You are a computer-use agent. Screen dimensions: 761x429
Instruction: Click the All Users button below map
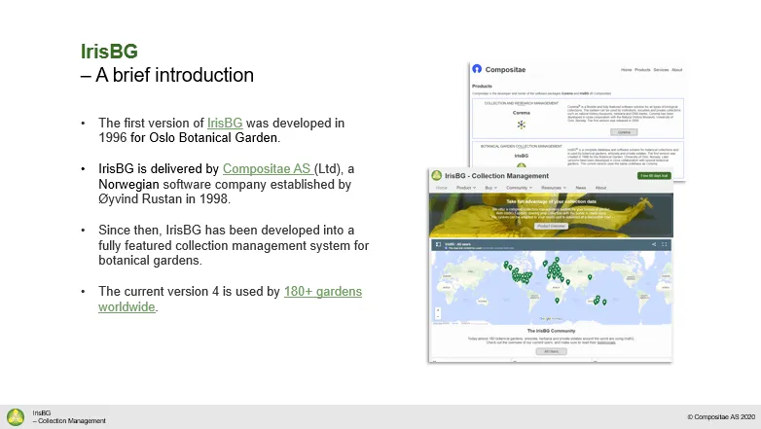tap(552, 351)
